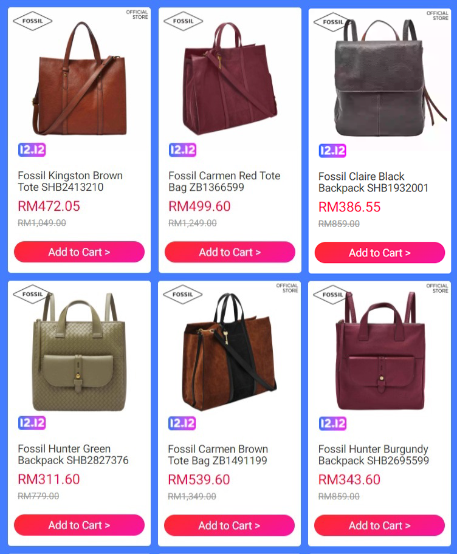The height and width of the screenshot is (554, 457).
Task: Add Fossil Carmen Brown Tote Bag to cart
Action: pos(229,525)
